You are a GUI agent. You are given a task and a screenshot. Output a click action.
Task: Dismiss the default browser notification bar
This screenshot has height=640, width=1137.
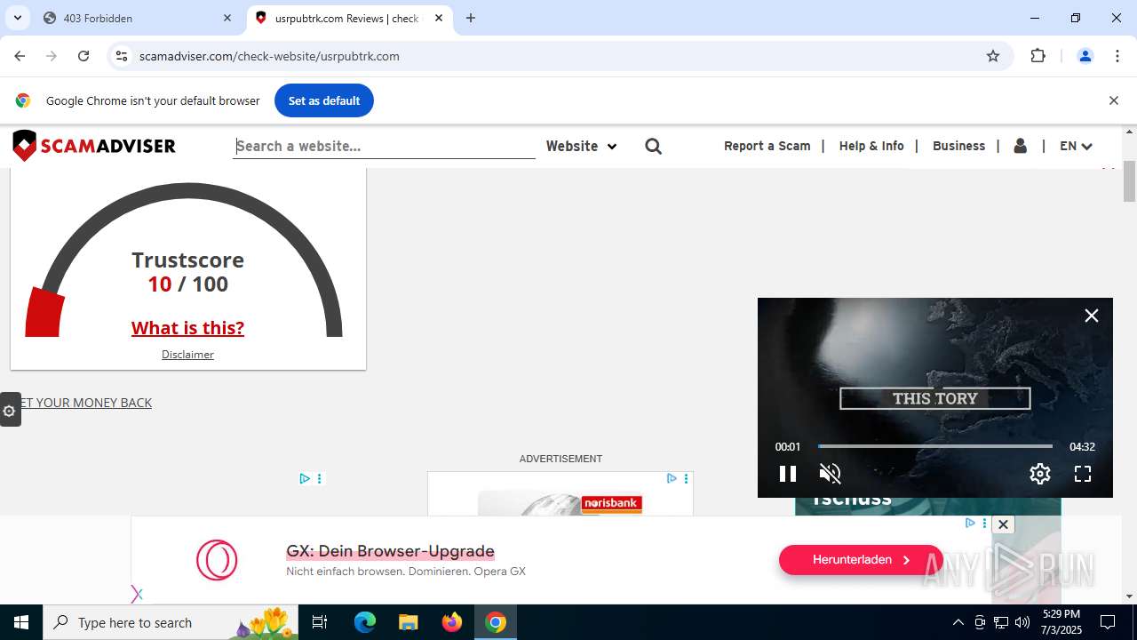tap(1113, 100)
